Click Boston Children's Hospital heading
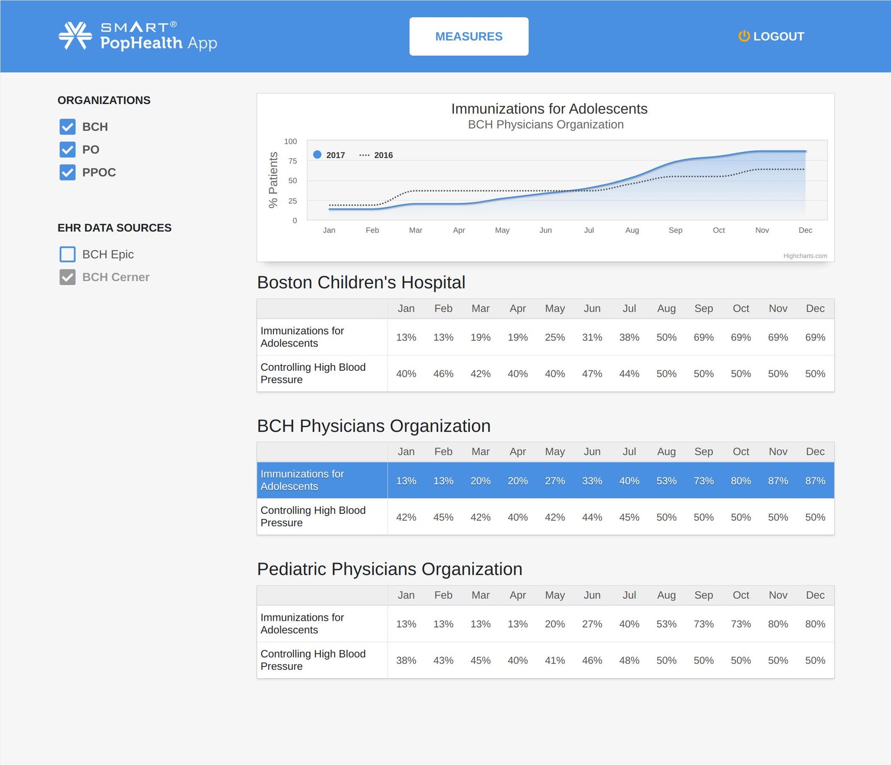Screen dimensions: 891x765 point(361,282)
